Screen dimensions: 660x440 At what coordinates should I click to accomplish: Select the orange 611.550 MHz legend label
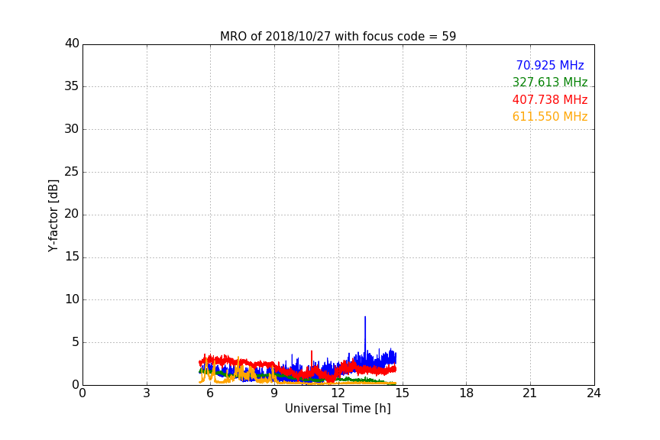coord(550,116)
